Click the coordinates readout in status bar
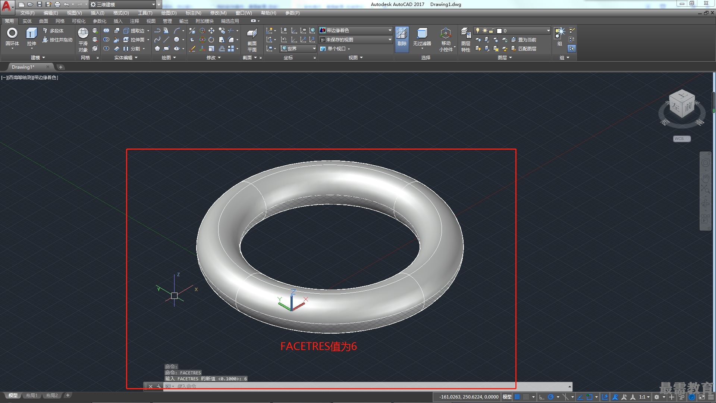 pos(469,397)
